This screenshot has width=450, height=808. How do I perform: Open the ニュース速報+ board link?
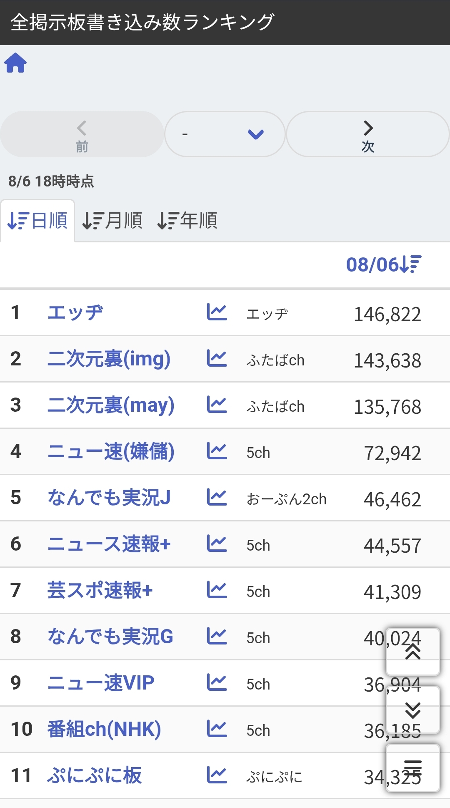109,544
